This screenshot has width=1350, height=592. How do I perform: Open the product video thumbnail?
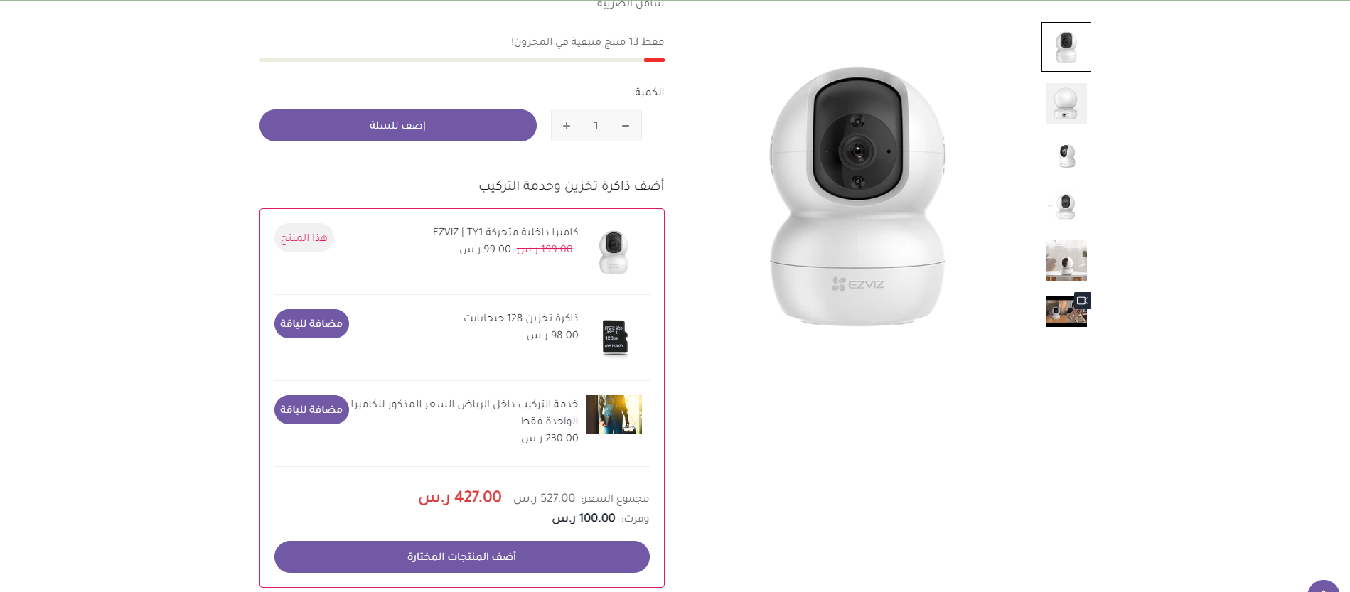1066,311
